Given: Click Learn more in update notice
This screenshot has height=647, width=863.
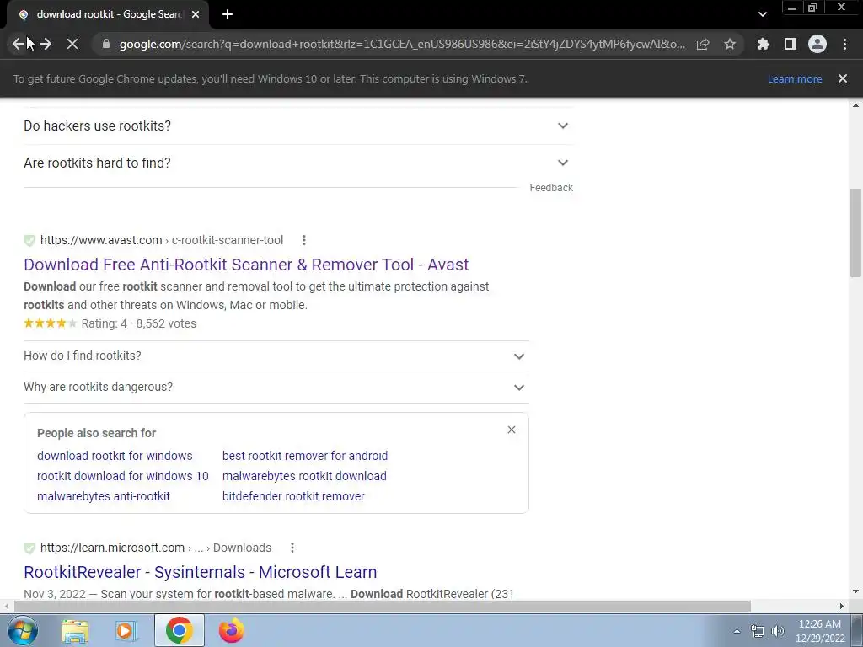Looking at the screenshot, I should [795, 78].
